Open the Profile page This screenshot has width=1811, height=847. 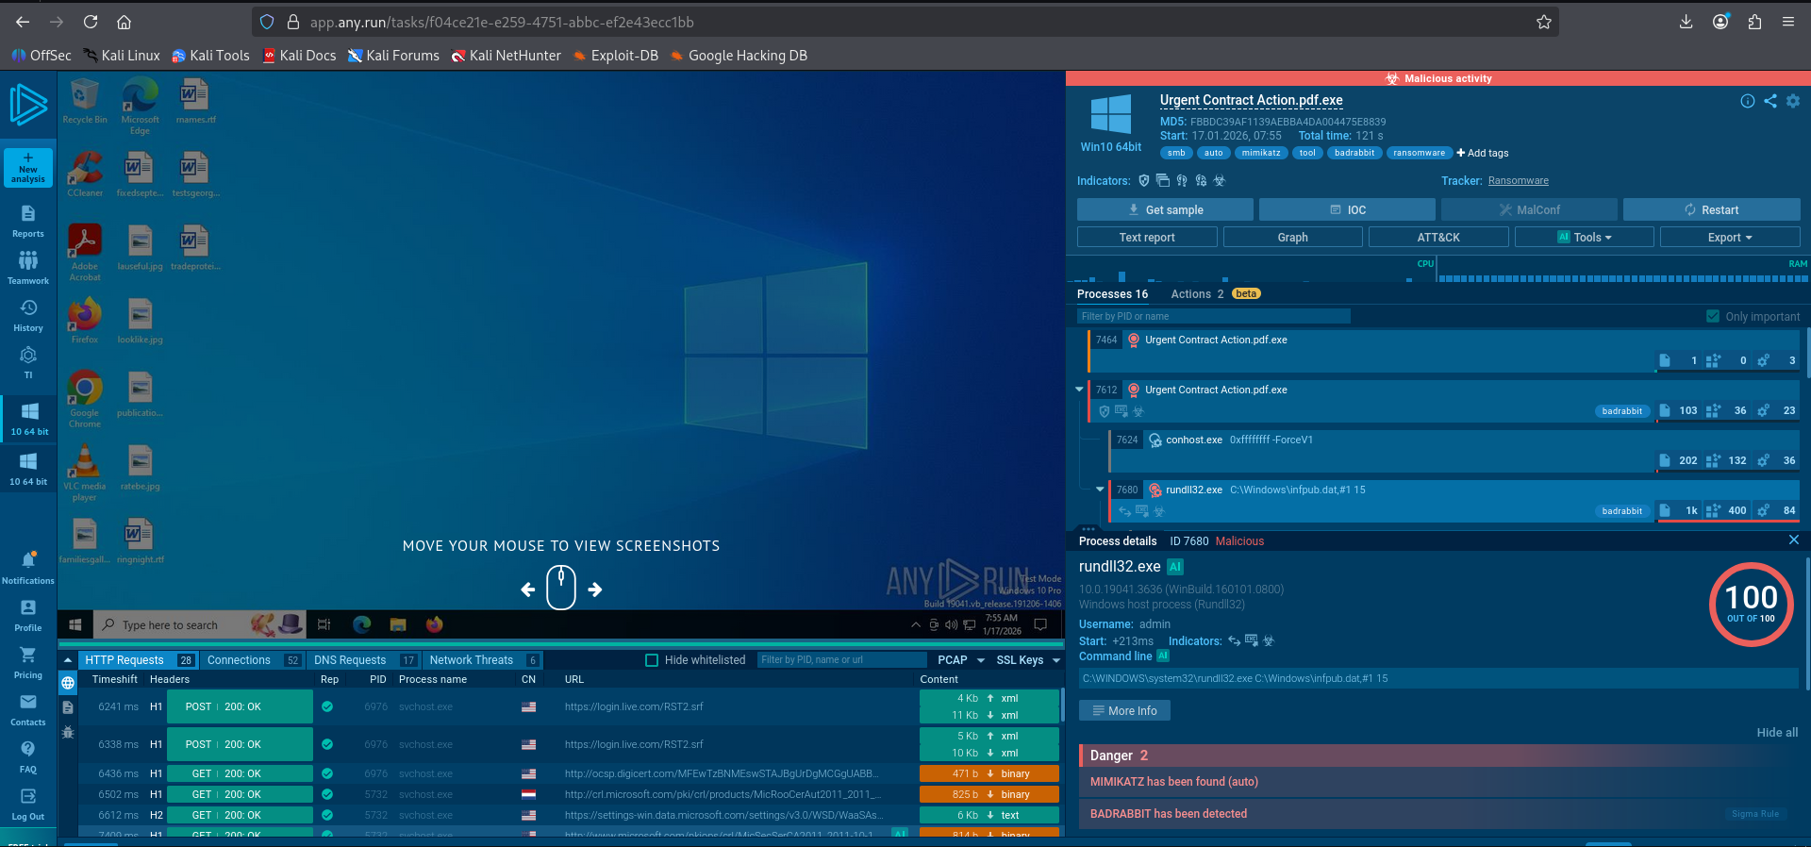click(x=28, y=615)
